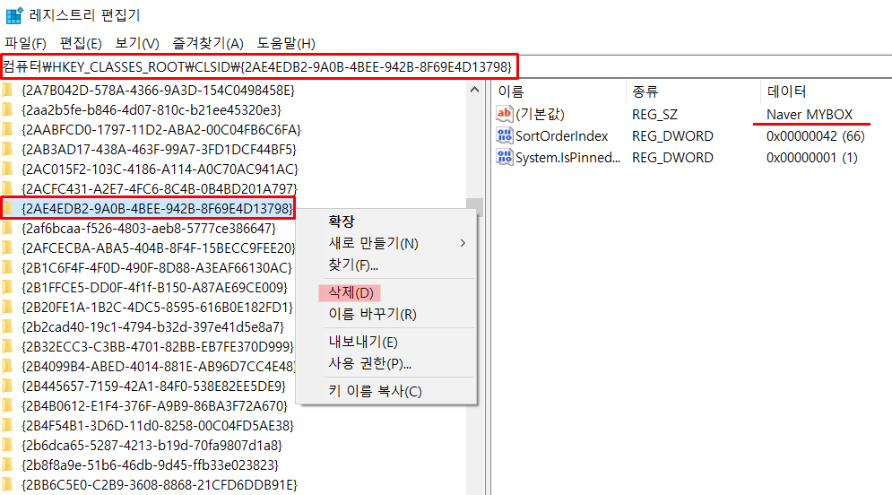Screen dimensions: 892x495
Task: Click folder icon of {2b8f8a9e-51b6-46db-9d45-ffb33e023823}
Action: tap(7, 465)
